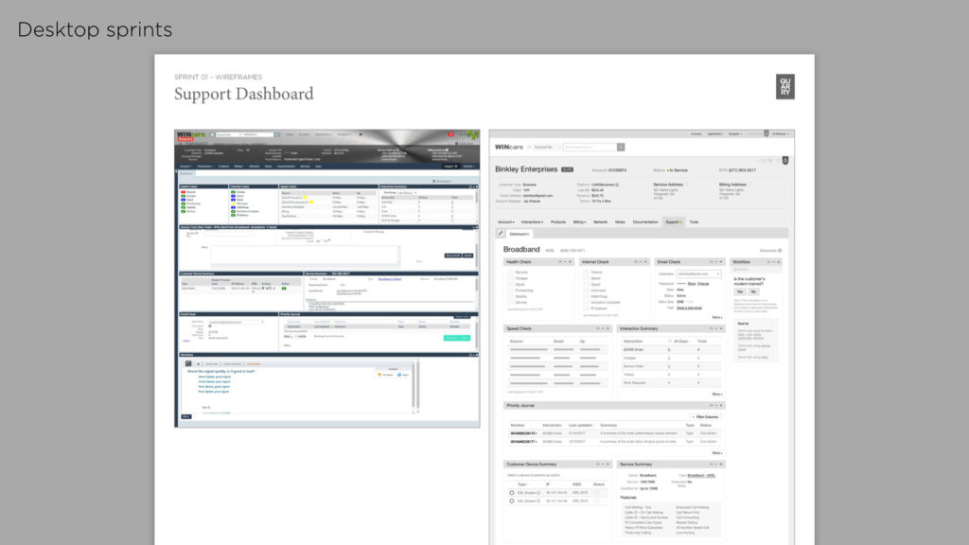Open the Documentation menu item
The width and height of the screenshot is (969, 545).
tap(644, 221)
